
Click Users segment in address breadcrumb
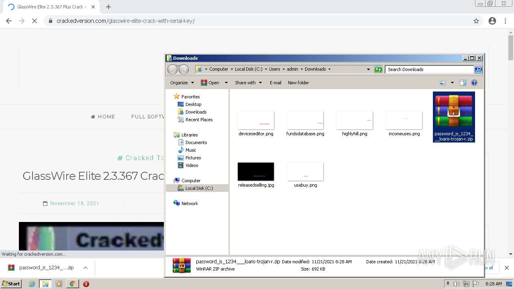(x=275, y=69)
